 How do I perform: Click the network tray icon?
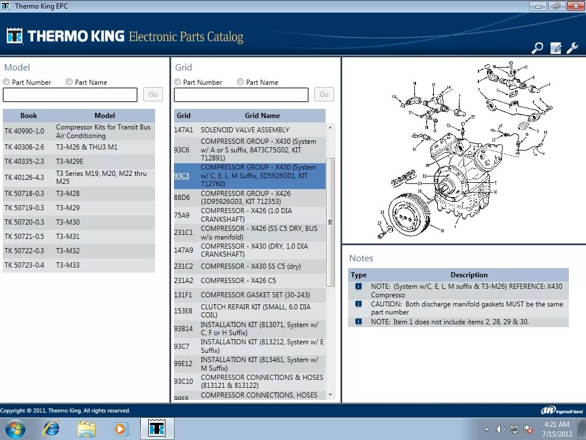coord(514,429)
